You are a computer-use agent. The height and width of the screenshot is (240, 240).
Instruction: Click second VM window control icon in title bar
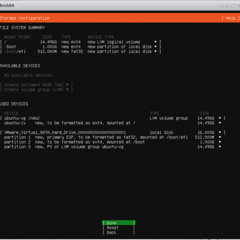[227, 6]
